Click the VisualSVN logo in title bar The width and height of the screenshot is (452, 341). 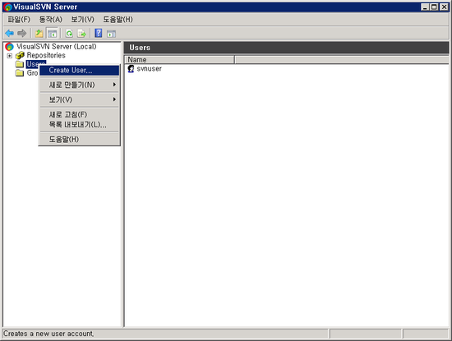7,7
